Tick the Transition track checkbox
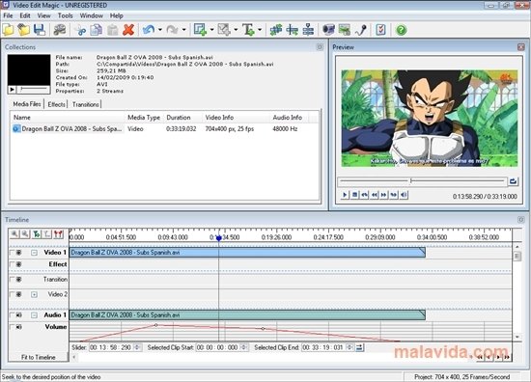Viewport: 531px width, 382px height. click(12, 280)
